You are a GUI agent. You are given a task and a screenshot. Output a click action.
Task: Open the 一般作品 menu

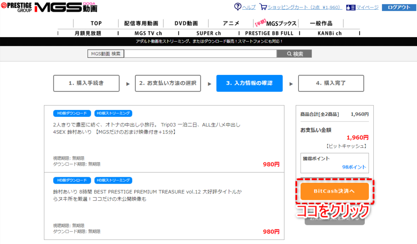tap(321, 23)
